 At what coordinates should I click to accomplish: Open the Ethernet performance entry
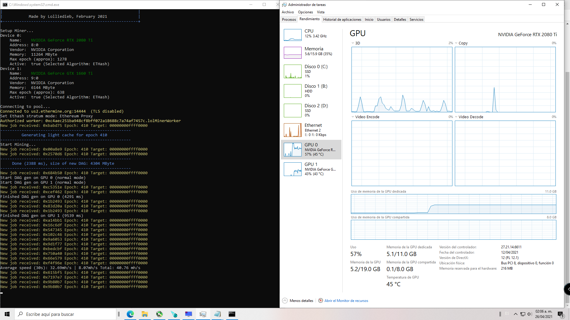[311, 130]
